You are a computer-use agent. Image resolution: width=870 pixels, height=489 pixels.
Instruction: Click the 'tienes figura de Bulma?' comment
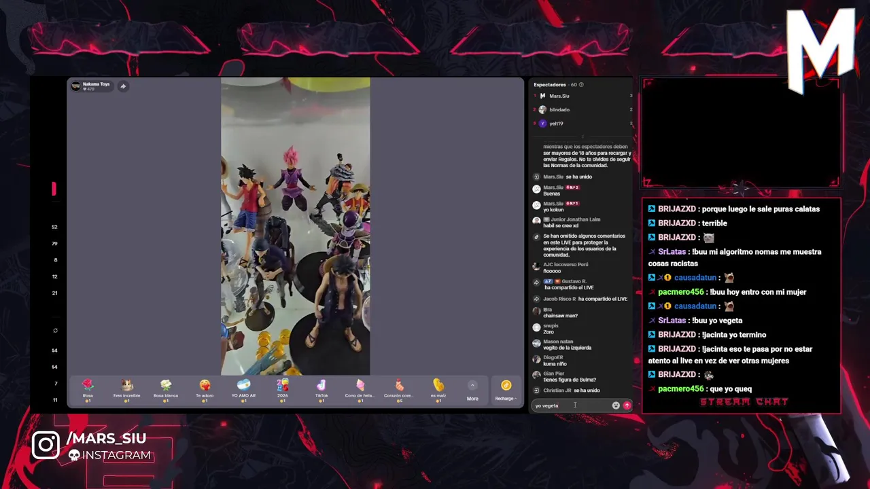click(570, 380)
